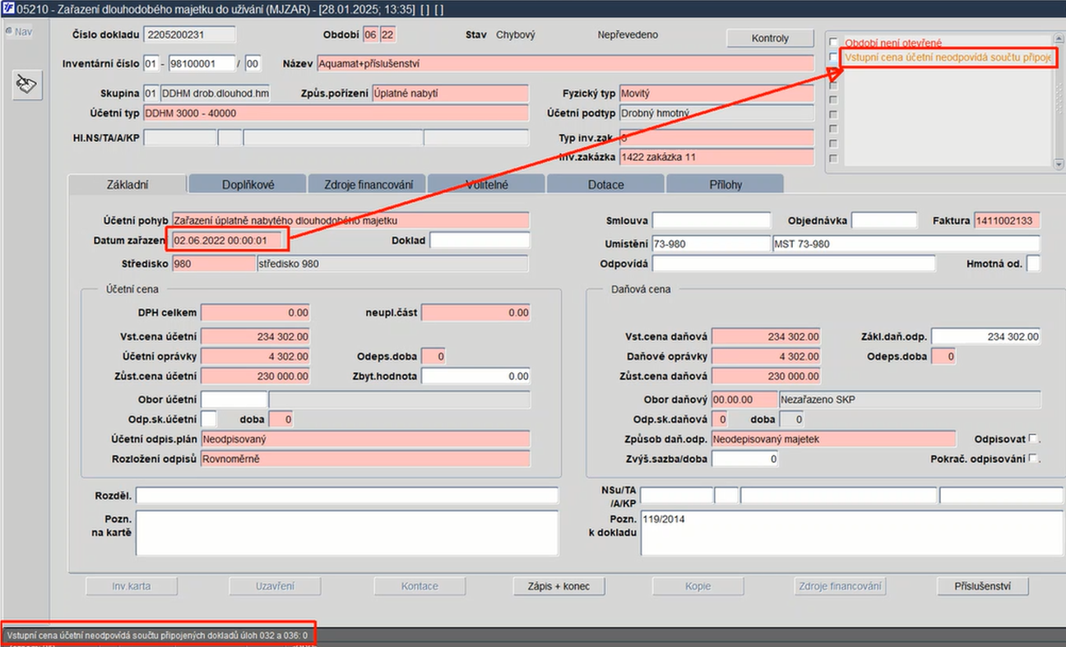Click the Datum zařazen field
The width and height of the screenshot is (1066, 647).
point(229,240)
